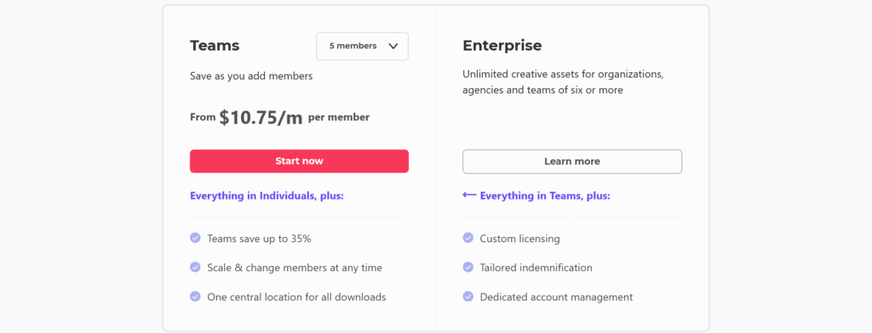
Task: Open the Everything in Teams, plus link
Action: click(545, 196)
